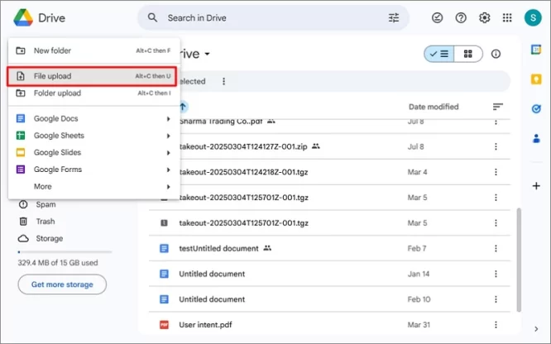Open the Settings gear icon
The width and height of the screenshot is (551, 344).
(x=485, y=17)
